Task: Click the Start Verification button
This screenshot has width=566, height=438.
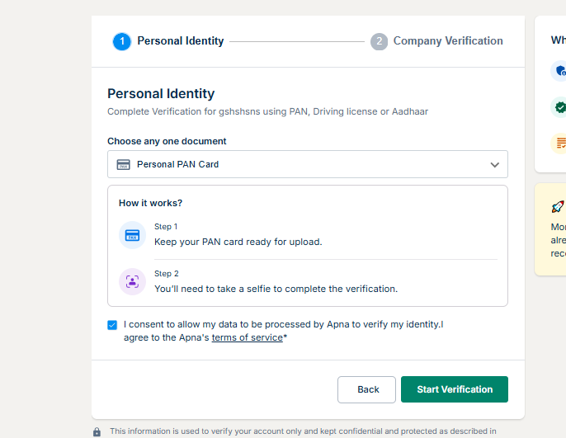Action: [x=454, y=389]
